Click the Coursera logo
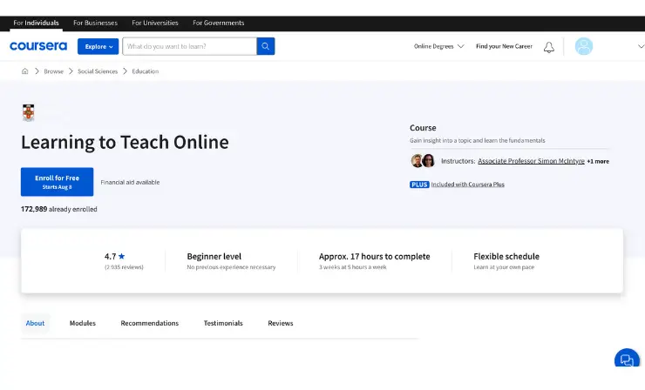645x390 pixels. pos(38,46)
